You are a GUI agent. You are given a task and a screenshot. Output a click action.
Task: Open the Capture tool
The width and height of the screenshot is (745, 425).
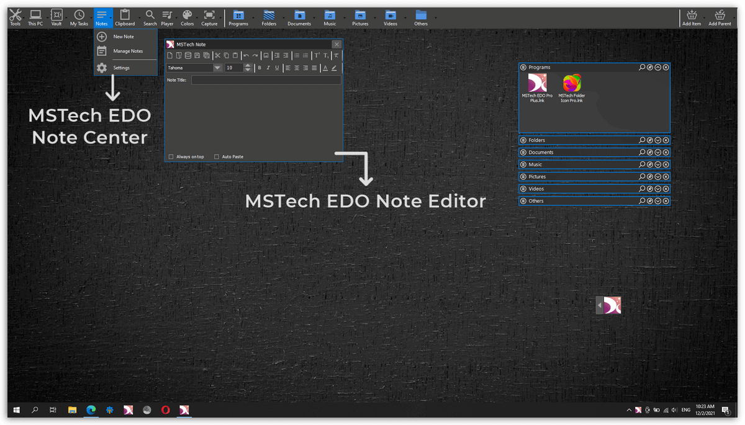tap(209, 17)
